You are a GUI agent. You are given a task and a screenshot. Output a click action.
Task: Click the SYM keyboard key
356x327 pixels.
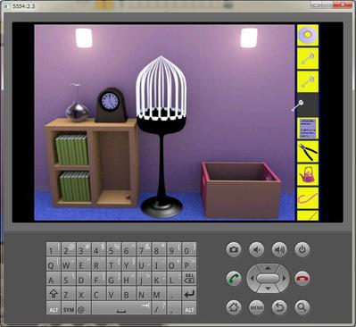69,308
